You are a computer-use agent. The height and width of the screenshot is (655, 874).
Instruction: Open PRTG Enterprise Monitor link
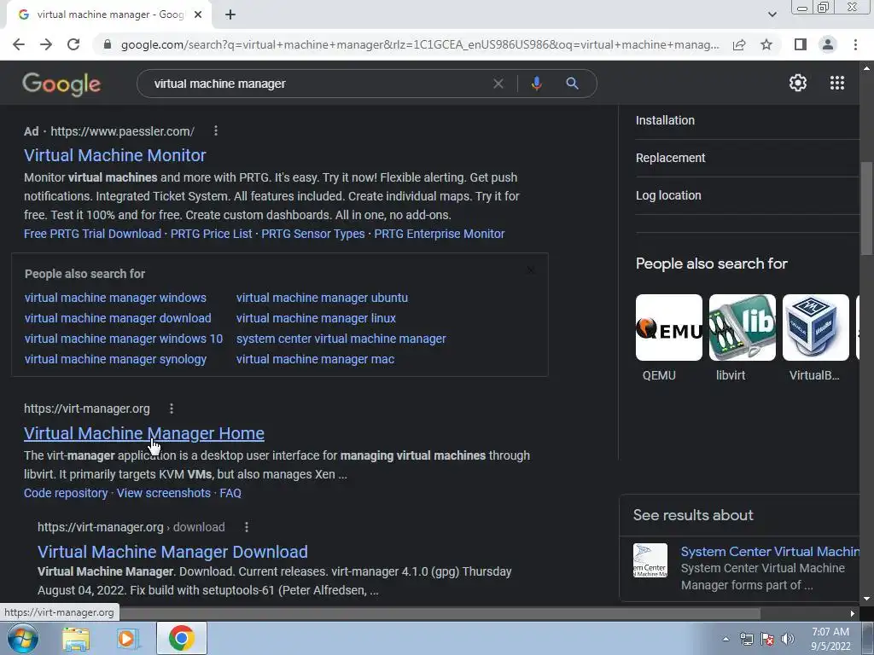(x=440, y=234)
